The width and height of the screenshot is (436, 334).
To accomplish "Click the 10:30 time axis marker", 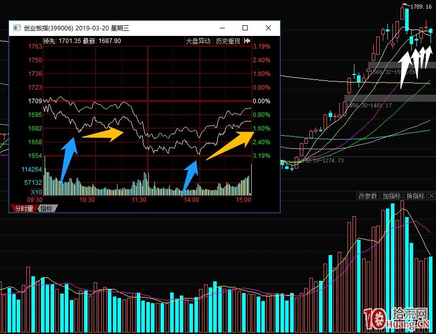I will pos(88,200).
